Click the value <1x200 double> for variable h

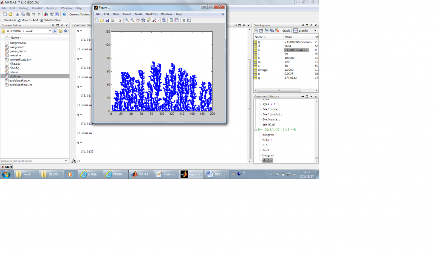(x=296, y=50)
